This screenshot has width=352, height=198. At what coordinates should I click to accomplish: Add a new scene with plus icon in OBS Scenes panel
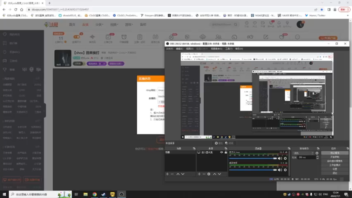click(167, 174)
